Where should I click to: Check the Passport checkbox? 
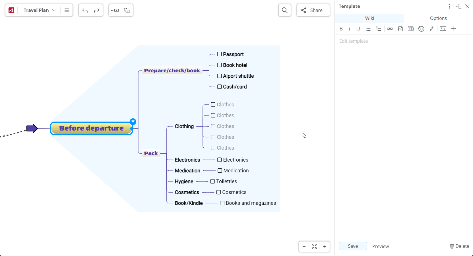[220, 54]
